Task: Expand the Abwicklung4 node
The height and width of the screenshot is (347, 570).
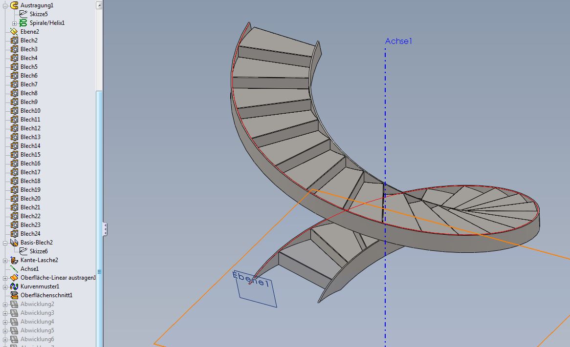Action: tap(5, 322)
